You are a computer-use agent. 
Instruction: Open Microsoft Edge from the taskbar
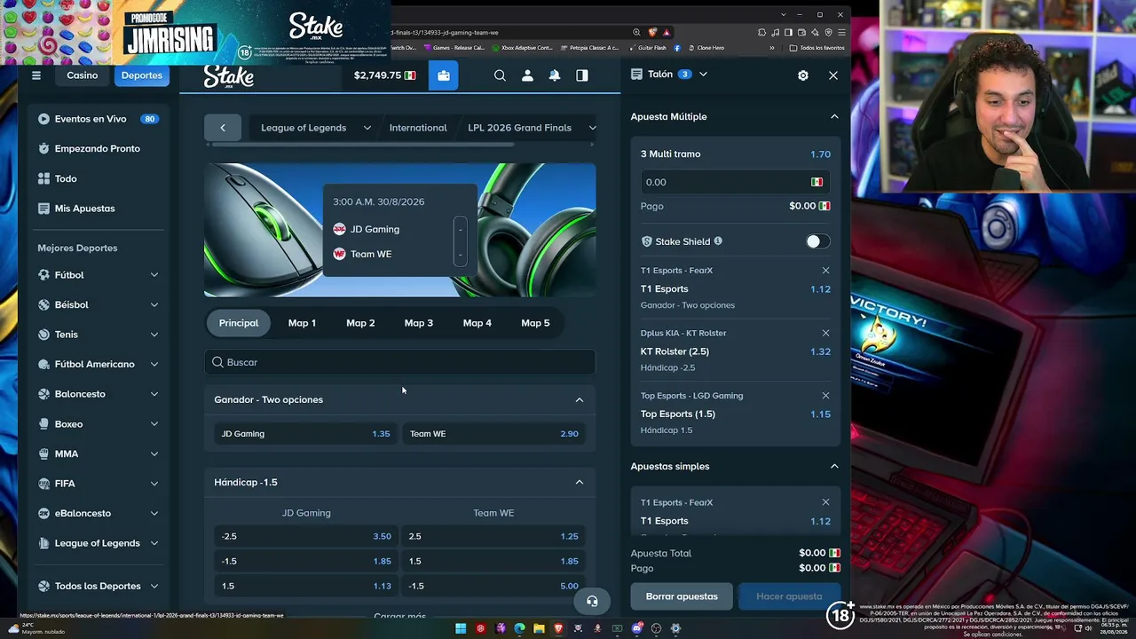[519, 628]
